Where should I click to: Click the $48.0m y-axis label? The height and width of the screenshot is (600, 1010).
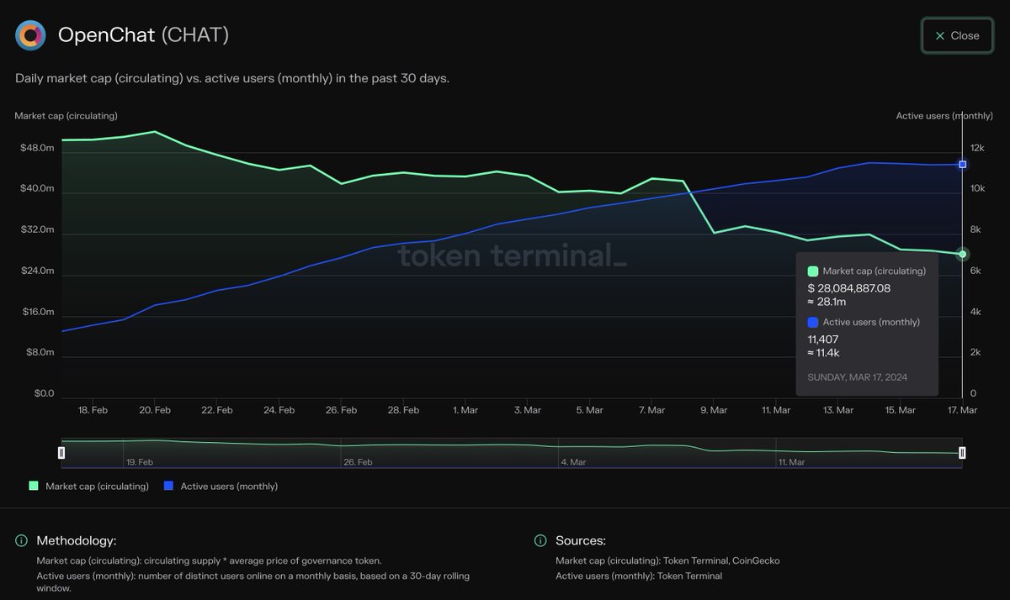point(37,148)
